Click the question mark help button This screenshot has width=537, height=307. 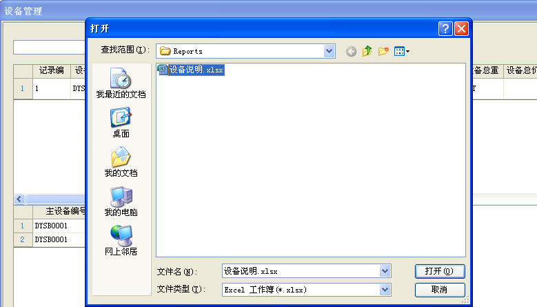pos(445,28)
